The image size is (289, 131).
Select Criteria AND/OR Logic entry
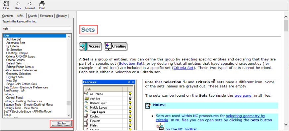click(21, 57)
